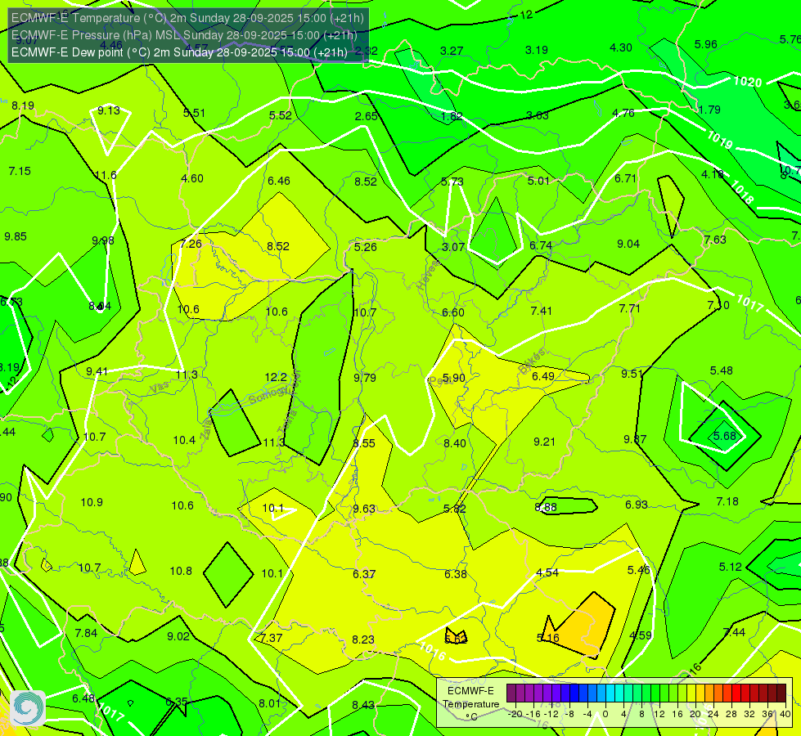
Task: Click the 'ECMWF-E Temperature °C' legend title
Action: tap(471, 704)
